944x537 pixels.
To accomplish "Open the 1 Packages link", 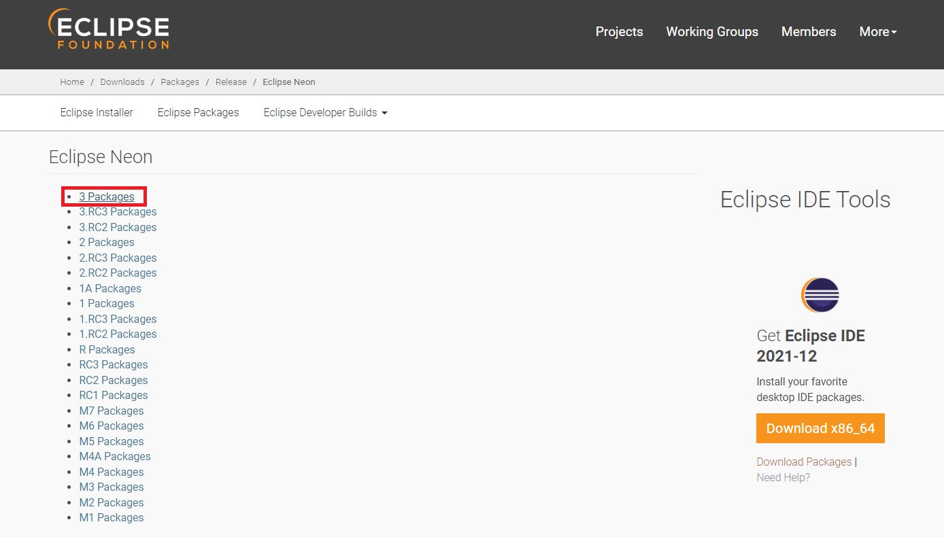I will (107, 304).
